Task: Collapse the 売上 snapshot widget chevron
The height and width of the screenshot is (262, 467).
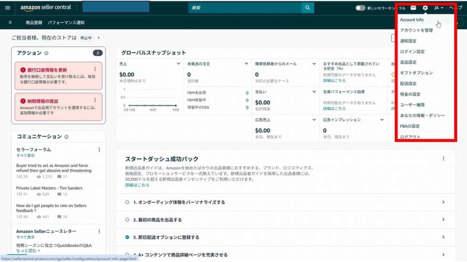Action: coord(178,63)
